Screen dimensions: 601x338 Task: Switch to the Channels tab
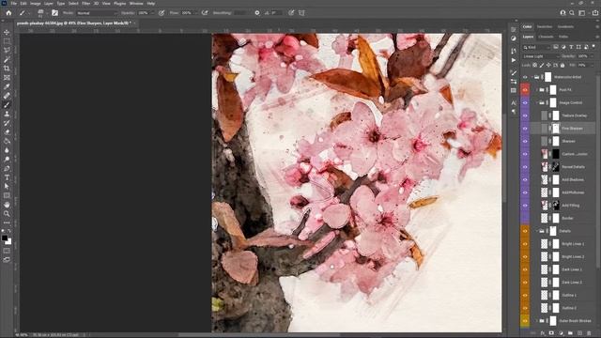click(546, 37)
